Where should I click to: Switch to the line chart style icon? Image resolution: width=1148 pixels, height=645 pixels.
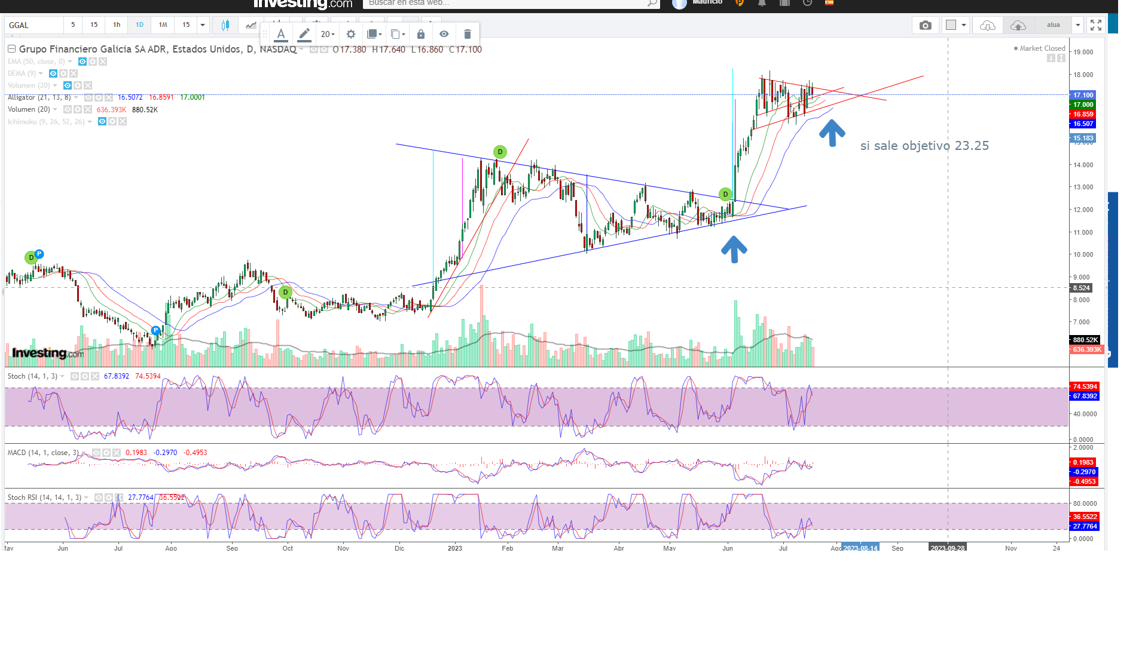(x=251, y=25)
